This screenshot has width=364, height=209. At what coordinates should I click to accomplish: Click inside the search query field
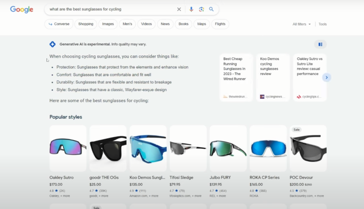click(109, 9)
